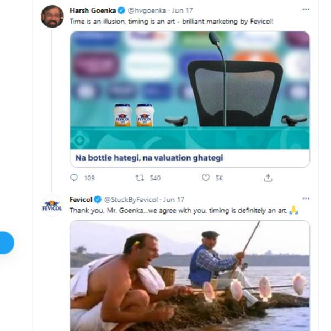331x331 pixels.
Task: Like the tweet with 5K hearts
Action: point(206,178)
